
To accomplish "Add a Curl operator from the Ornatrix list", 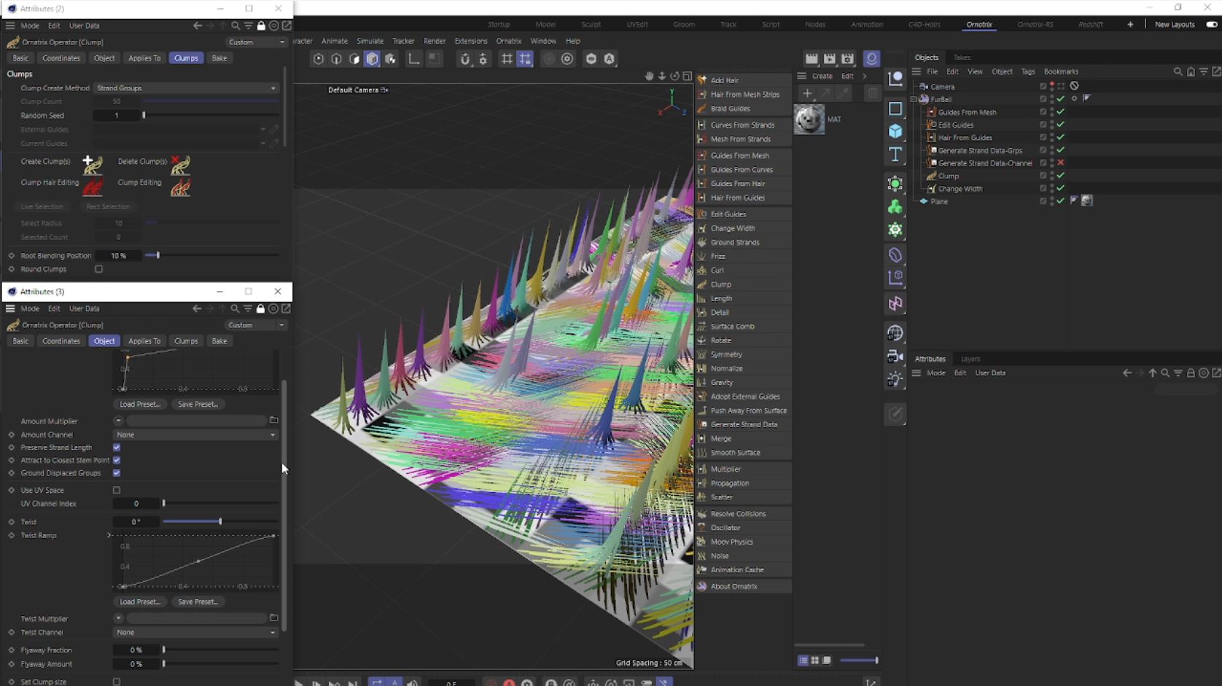I will pos(717,270).
